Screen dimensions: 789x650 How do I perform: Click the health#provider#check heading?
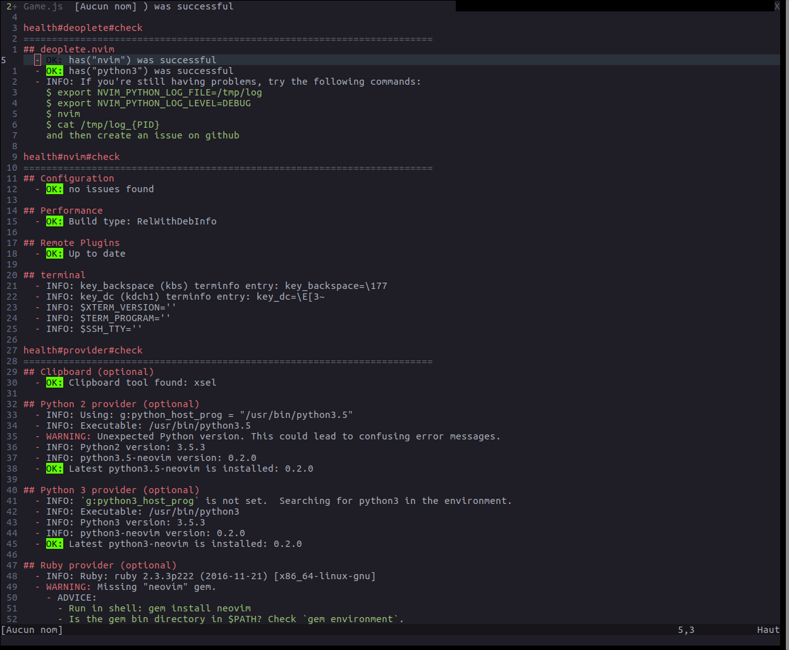[x=83, y=350]
